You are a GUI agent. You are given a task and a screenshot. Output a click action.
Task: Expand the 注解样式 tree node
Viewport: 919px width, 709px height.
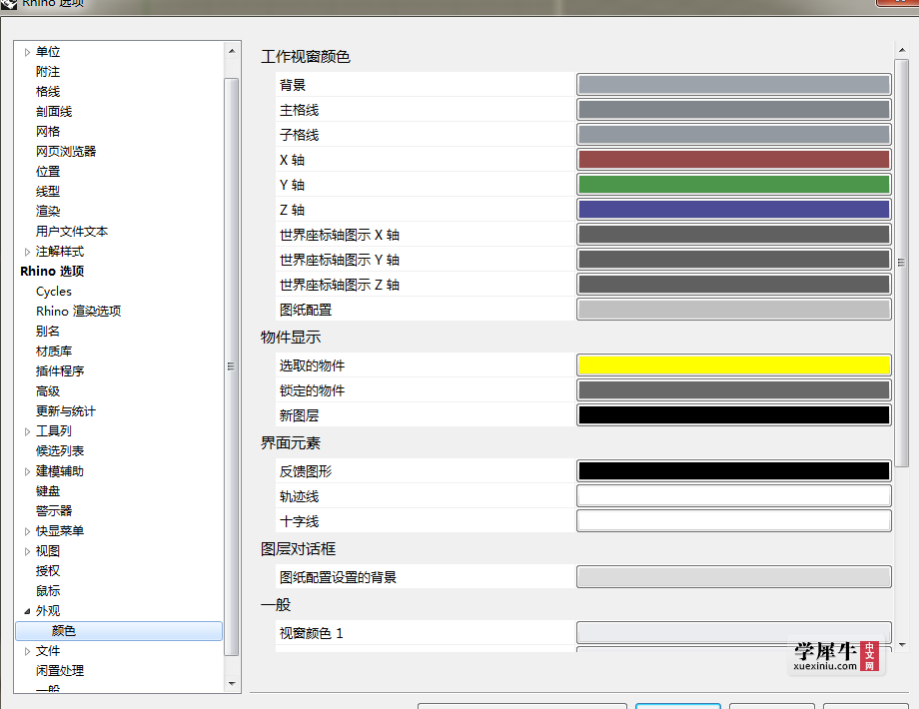coord(27,252)
